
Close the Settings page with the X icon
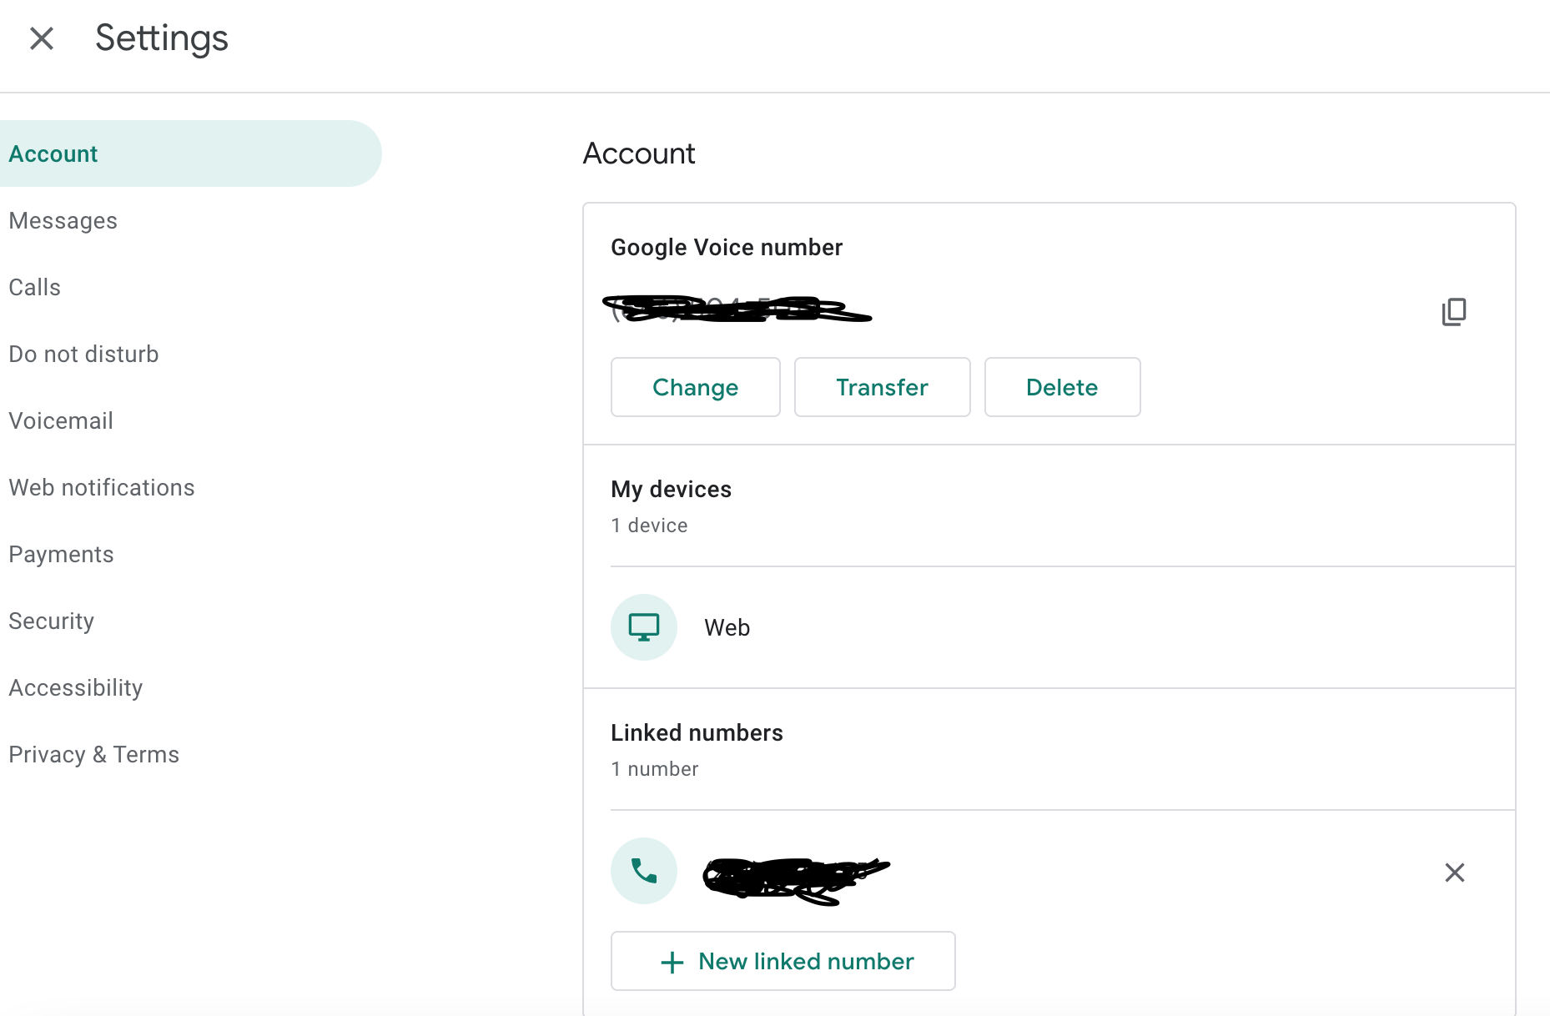[x=42, y=38]
